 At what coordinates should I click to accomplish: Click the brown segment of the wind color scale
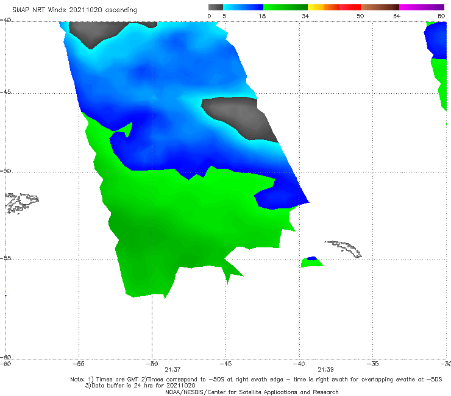coord(380,7)
